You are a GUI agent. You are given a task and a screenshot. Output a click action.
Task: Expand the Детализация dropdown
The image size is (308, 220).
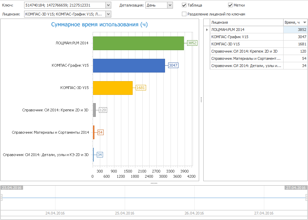coord(170,5)
